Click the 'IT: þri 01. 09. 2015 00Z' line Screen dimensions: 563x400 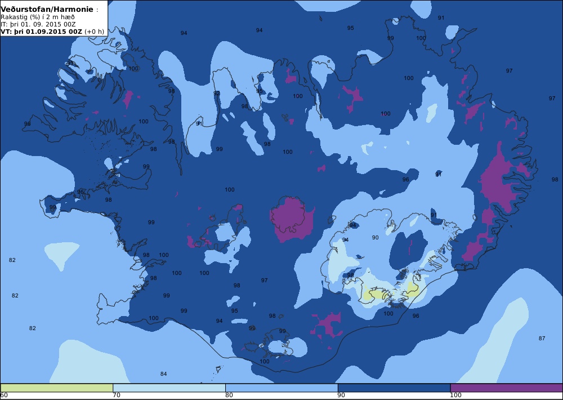38,24
